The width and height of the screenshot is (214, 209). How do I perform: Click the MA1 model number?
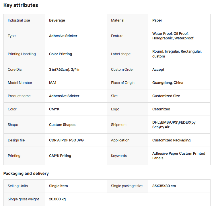click(53, 83)
